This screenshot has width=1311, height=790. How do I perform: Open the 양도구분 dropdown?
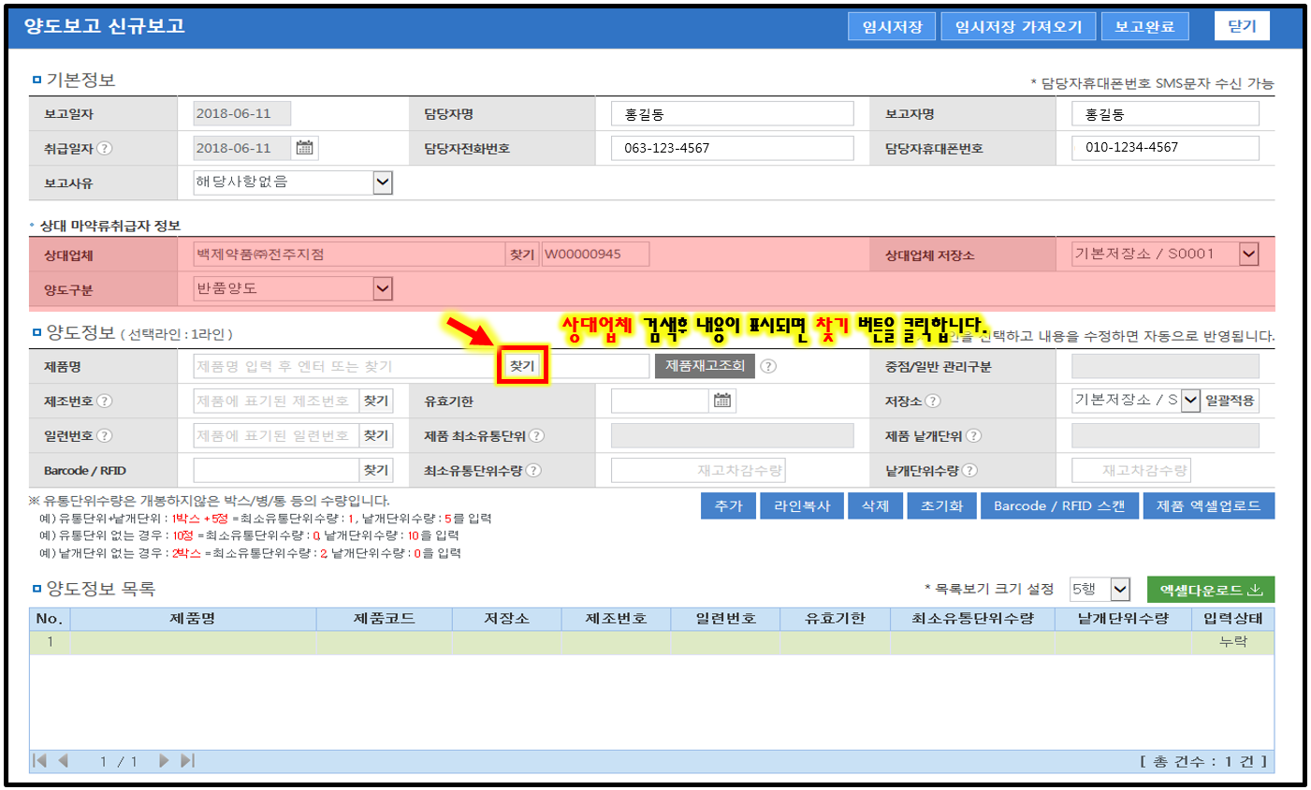click(x=382, y=289)
